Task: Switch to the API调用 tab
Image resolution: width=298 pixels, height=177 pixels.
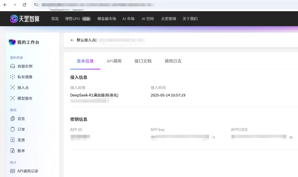Action: pos(114,61)
